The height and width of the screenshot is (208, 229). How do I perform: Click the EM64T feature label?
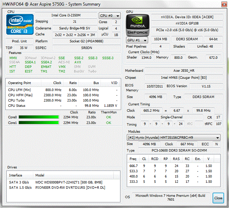(46, 67)
